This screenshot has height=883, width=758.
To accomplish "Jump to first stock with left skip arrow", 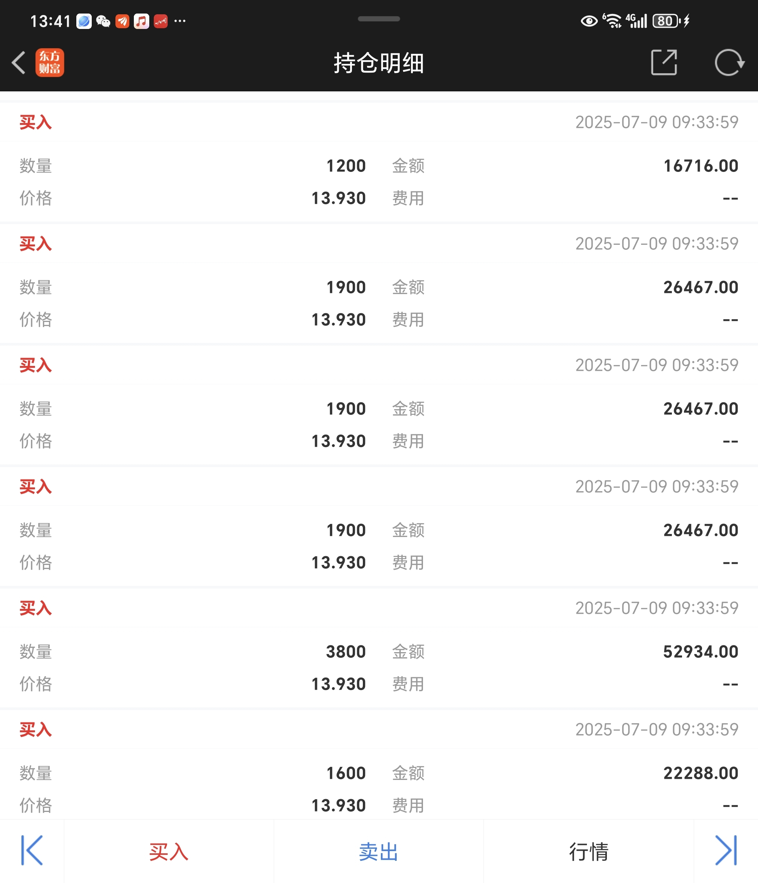I will click(32, 850).
